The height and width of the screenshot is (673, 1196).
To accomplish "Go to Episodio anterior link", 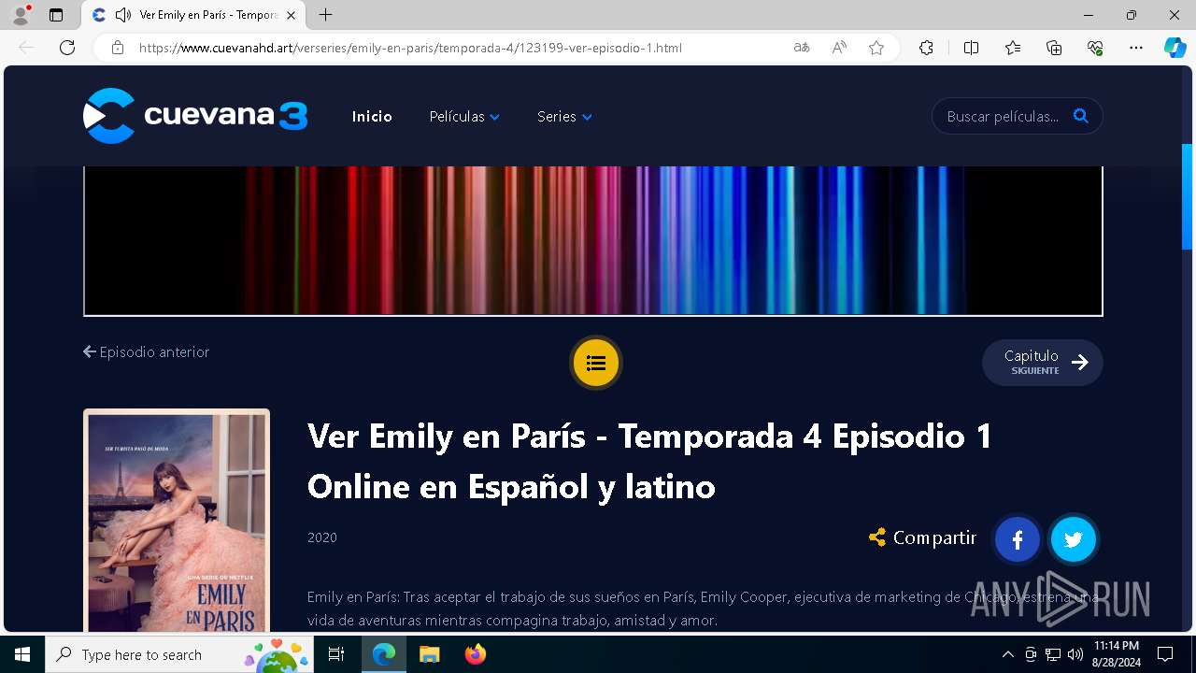I will click(x=147, y=351).
